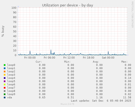Select the loop7 legend label
This screenshot has width=135, height=107.
pyautogui.click(x=11, y=88)
